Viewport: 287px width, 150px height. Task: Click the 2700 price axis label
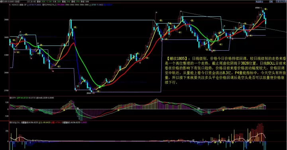6,90
